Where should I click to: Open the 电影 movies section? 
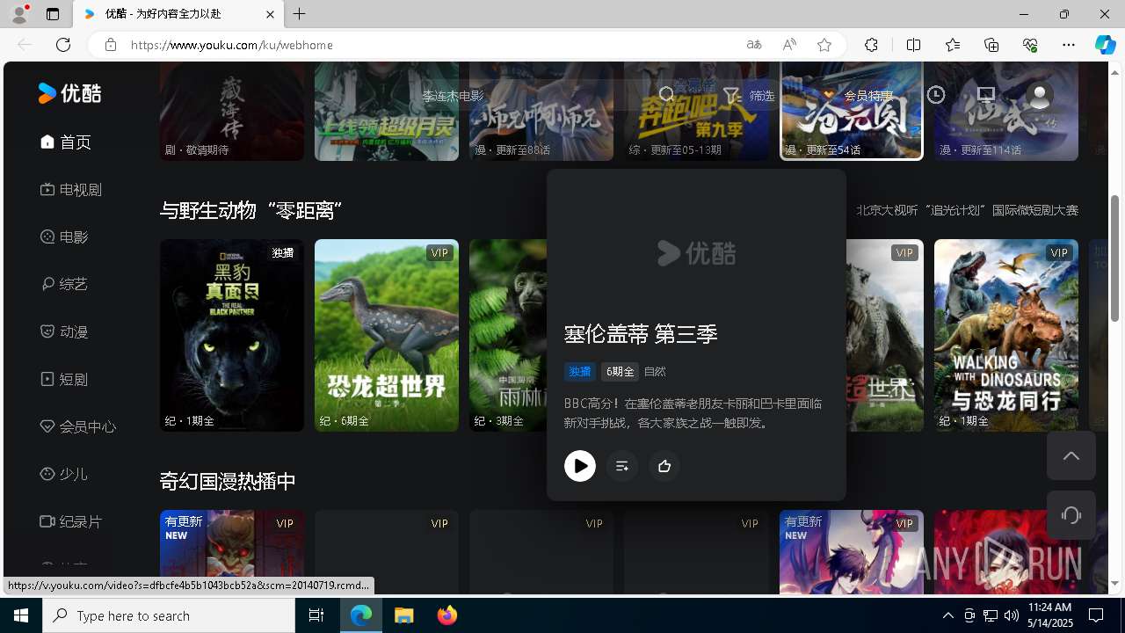tap(64, 236)
